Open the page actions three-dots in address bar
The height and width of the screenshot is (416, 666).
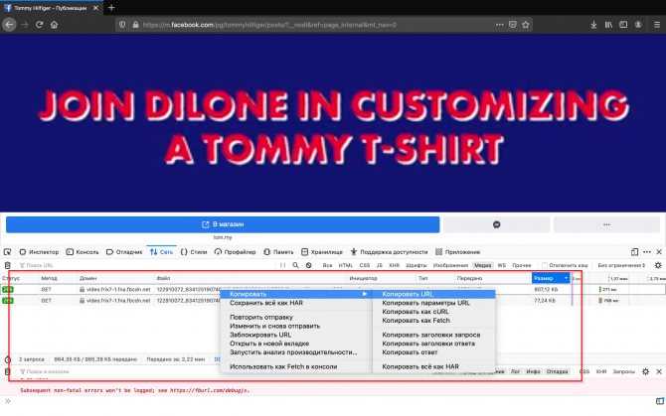point(499,25)
